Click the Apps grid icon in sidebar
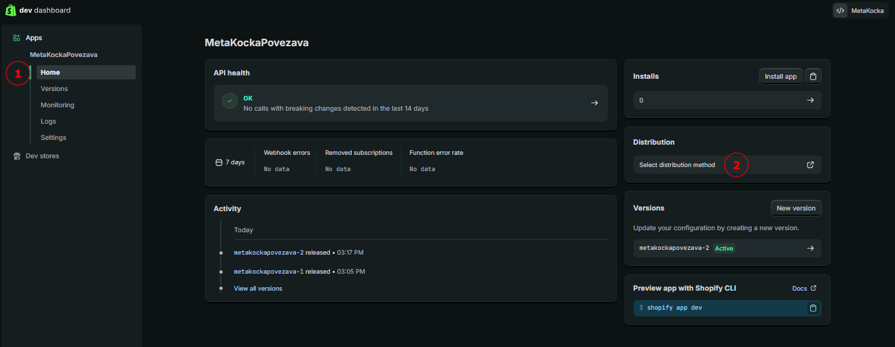Image resolution: width=895 pixels, height=347 pixels. click(x=16, y=38)
